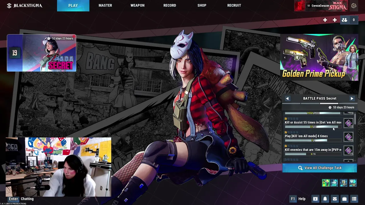365x205 pixels.
Task: Open the party members icon
Action: (x=344, y=20)
